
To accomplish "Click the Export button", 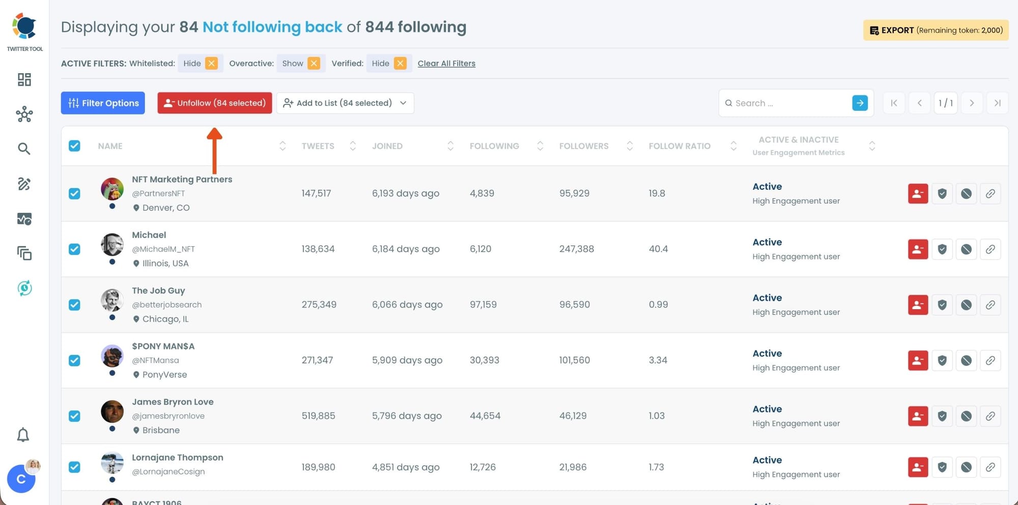I will [x=936, y=30].
